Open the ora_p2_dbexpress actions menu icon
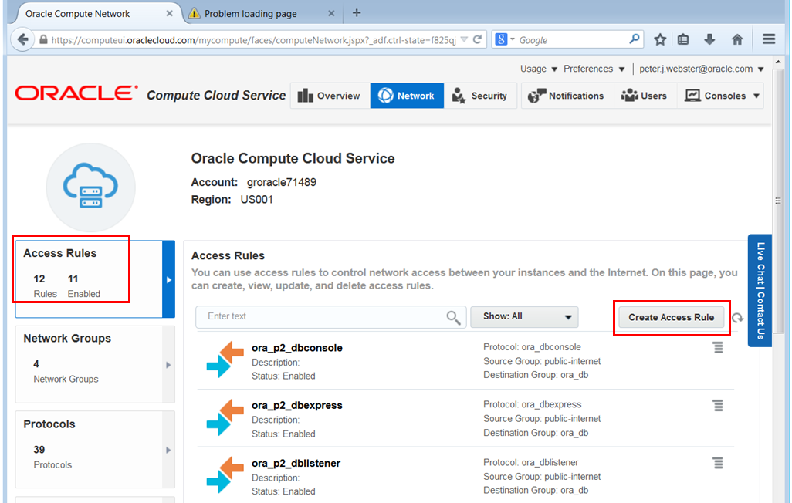The image size is (792, 503). pyautogui.click(x=718, y=405)
